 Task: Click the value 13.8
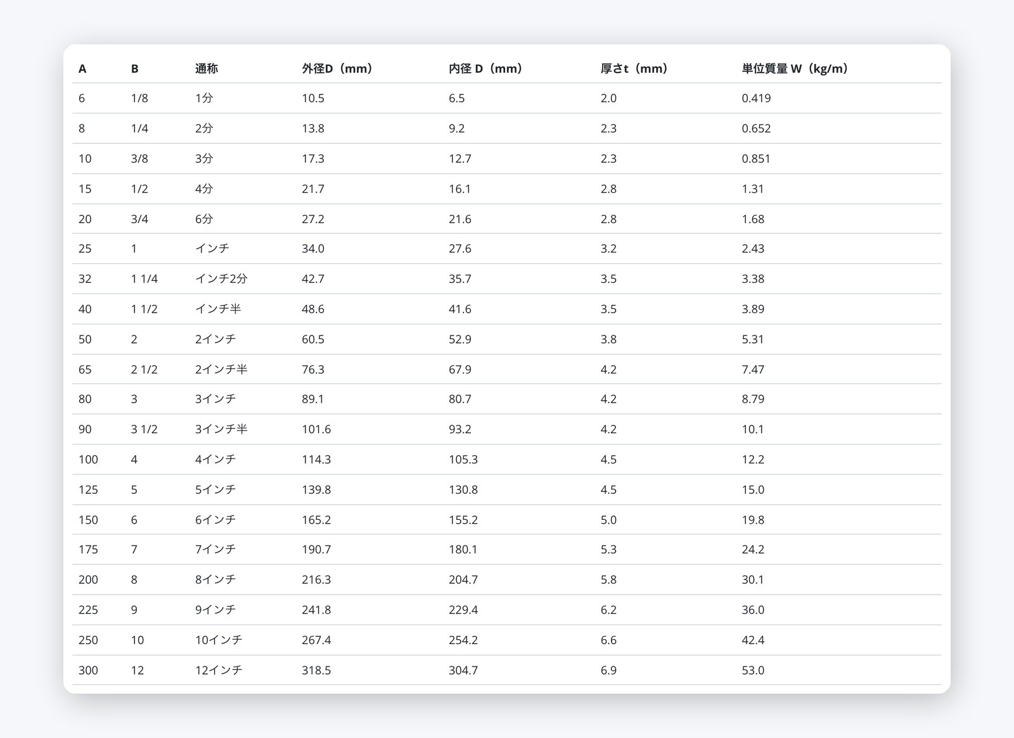[x=313, y=129]
